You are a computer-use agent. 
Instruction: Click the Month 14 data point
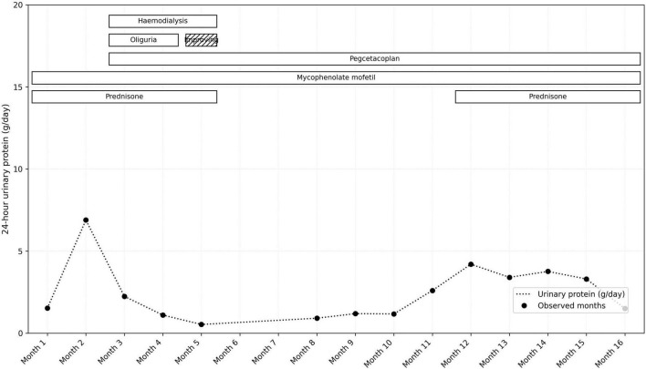point(548,272)
